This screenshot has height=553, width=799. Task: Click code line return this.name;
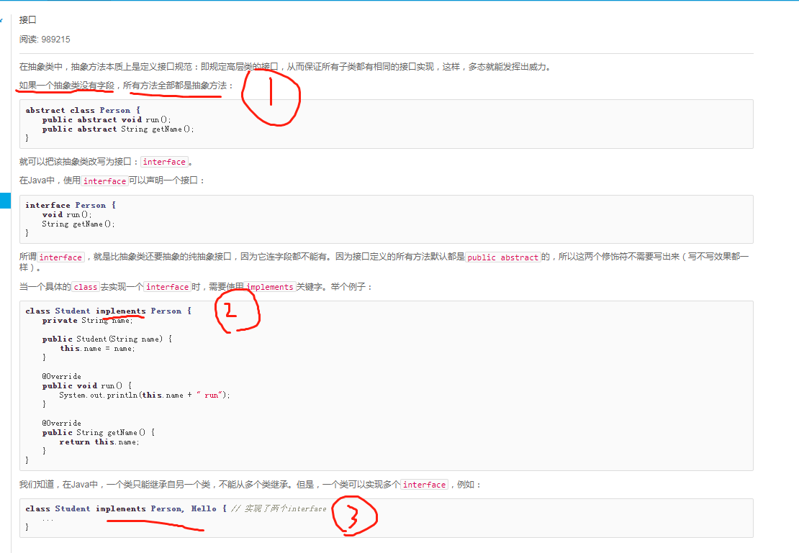[99, 442]
